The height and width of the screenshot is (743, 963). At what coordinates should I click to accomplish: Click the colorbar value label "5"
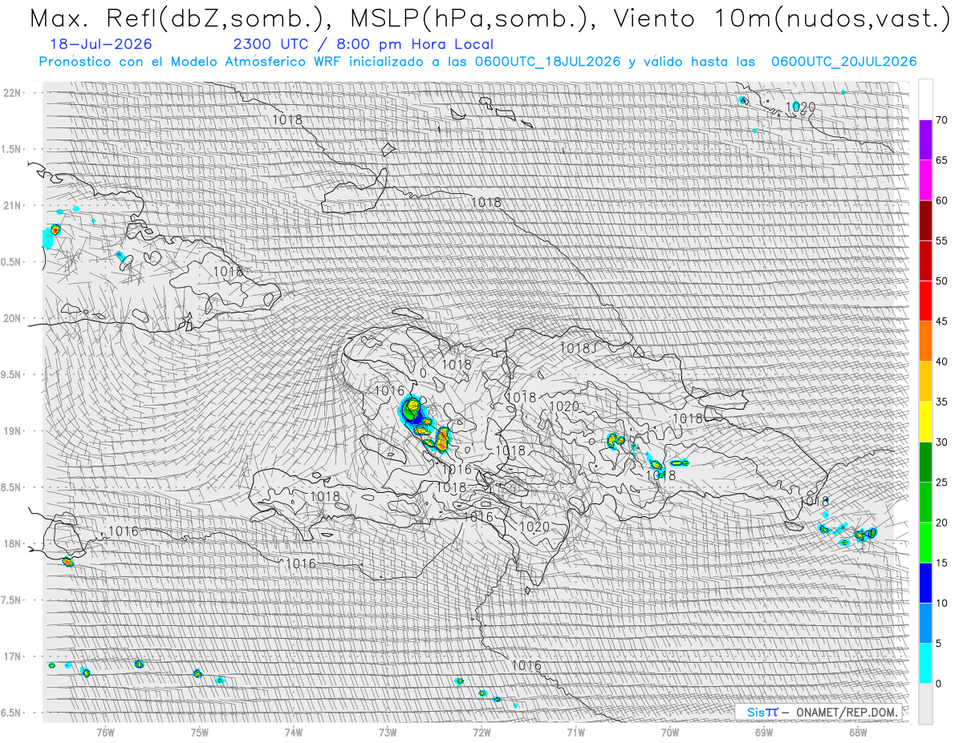[938, 643]
